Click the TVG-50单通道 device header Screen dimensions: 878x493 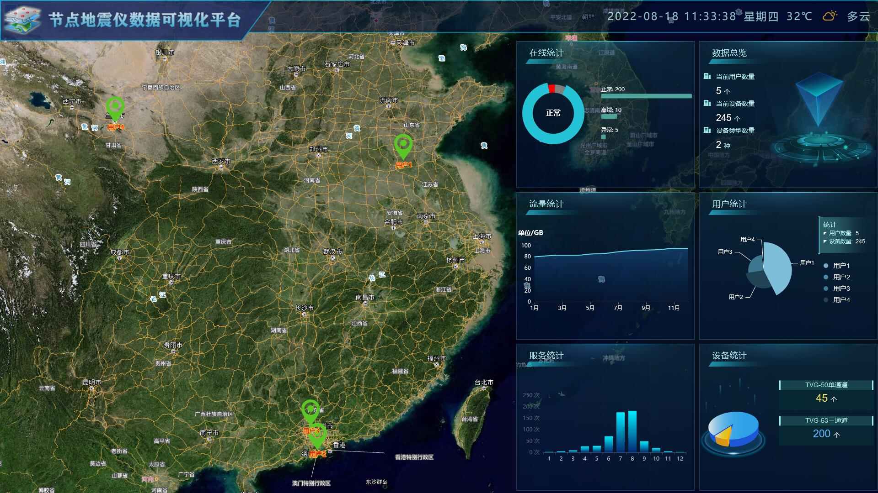click(x=826, y=385)
